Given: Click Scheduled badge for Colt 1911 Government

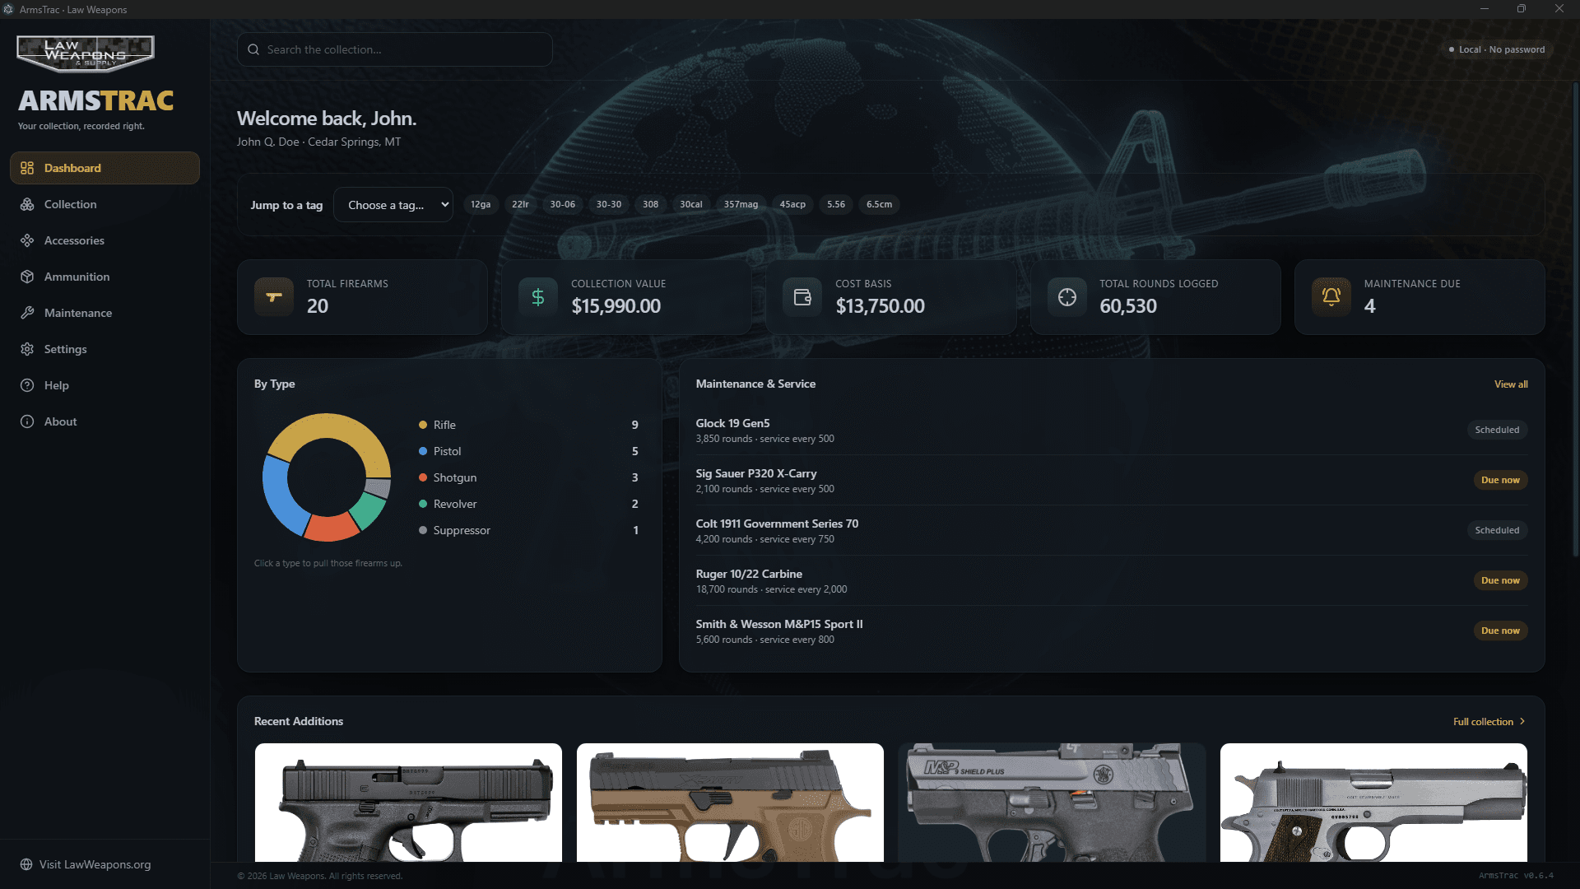Looking at the screenshot, I should click(1497, 530).
